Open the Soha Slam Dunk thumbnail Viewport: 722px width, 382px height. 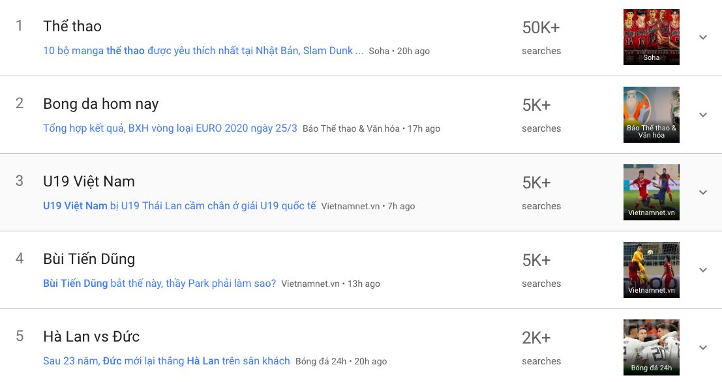pyautogui.click(x=651, y=37)
